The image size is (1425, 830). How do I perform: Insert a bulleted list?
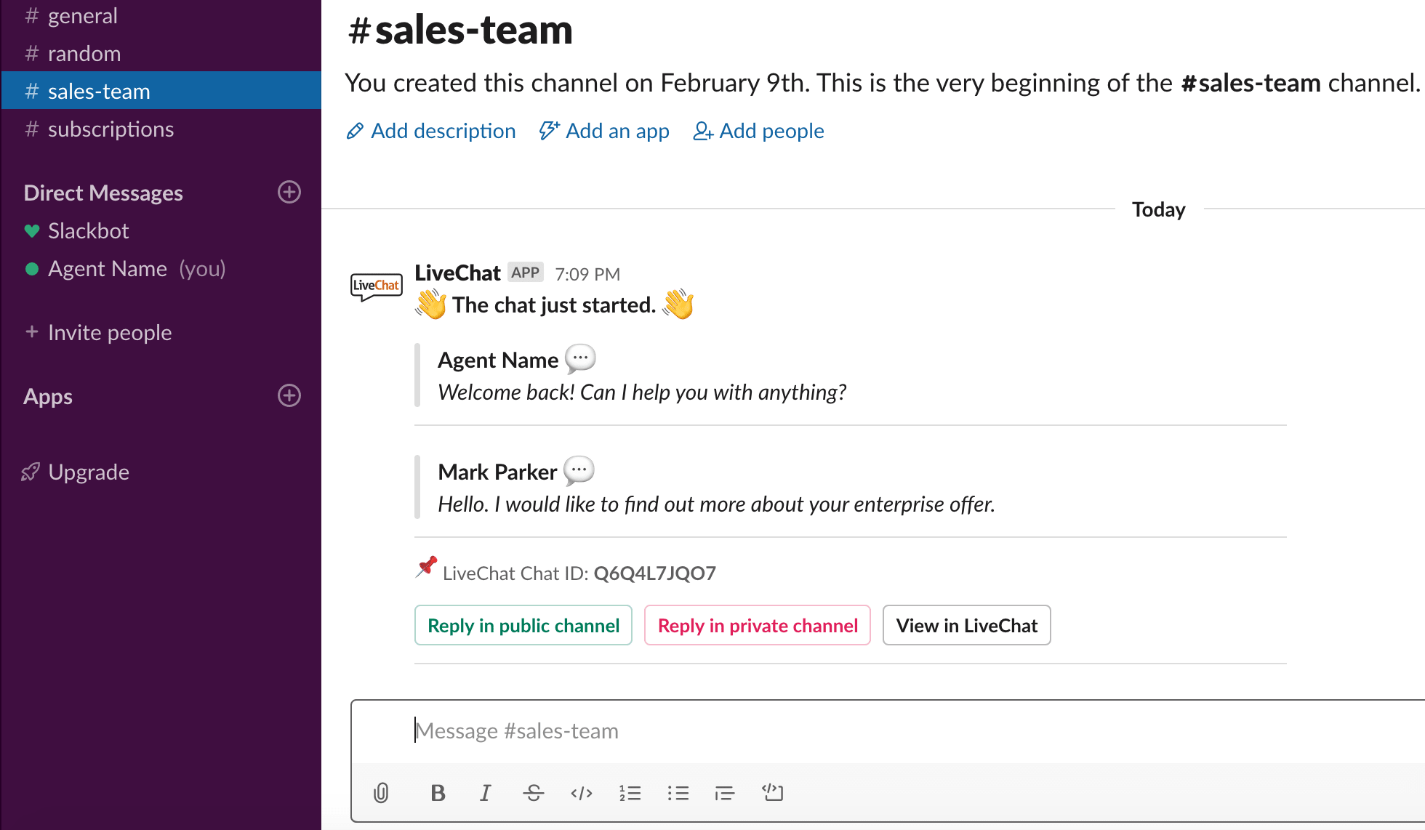tap(678, 792)
